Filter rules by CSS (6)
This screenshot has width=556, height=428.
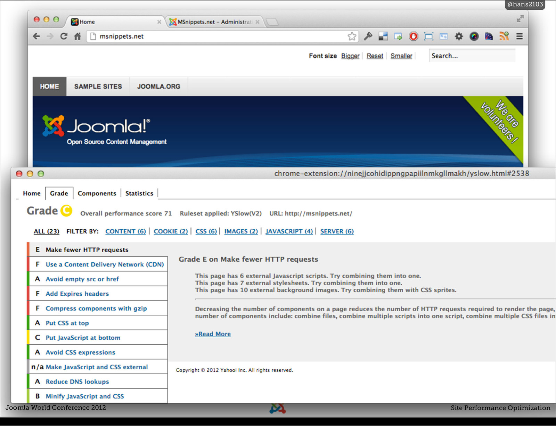click(206, 231)
